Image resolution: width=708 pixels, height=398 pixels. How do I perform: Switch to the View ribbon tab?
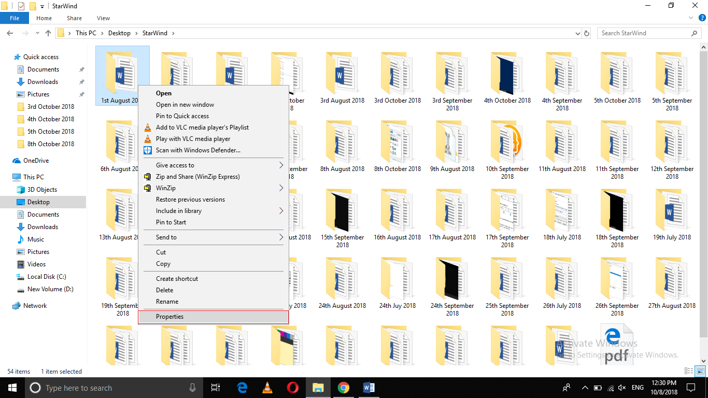pos(103,18)
